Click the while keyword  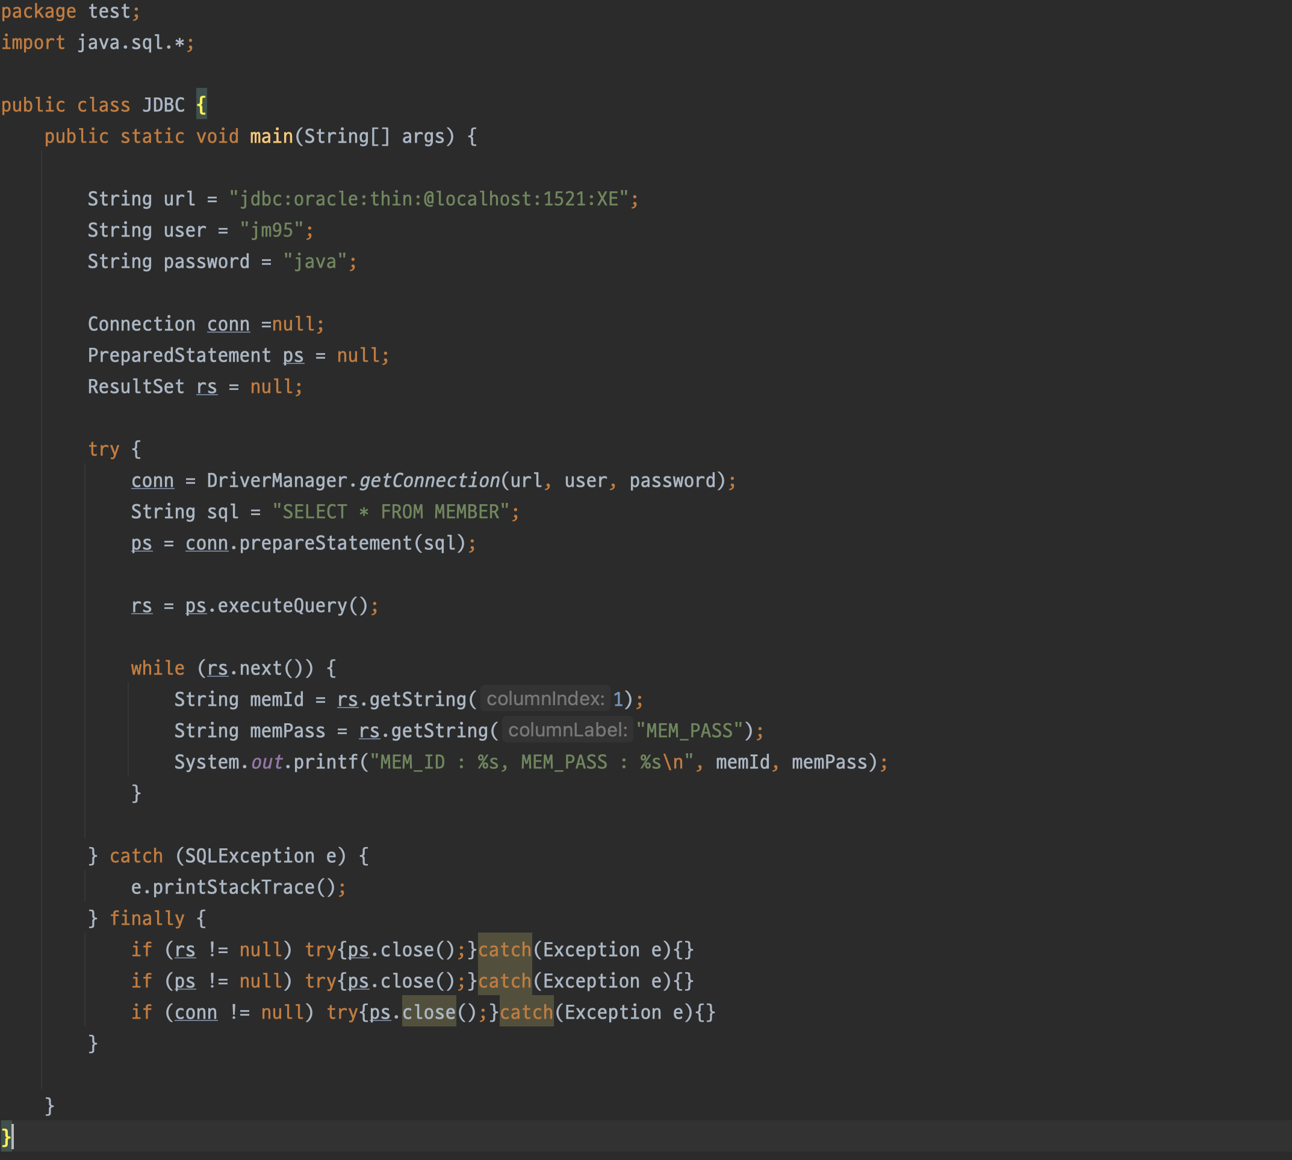click(x=158, y=668)
